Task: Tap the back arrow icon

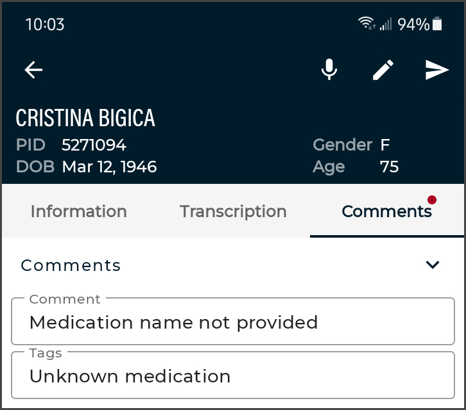Action: coord(33,70)
